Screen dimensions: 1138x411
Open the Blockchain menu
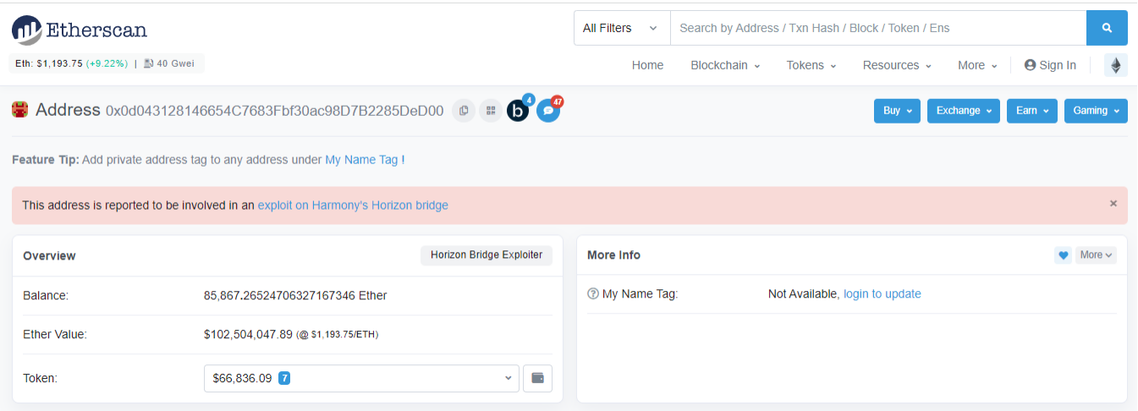pyautogui.click(x=725, y=65)
